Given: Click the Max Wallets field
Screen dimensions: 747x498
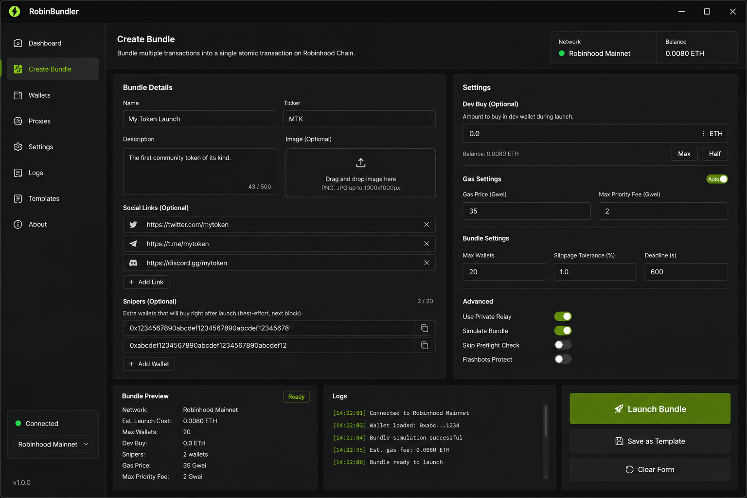Looking at the screenshot, I should pos(504,272).
